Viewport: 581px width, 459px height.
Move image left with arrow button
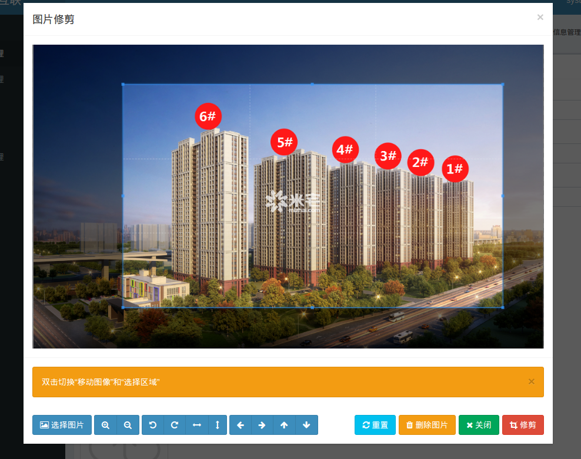(x=241, y=425)
